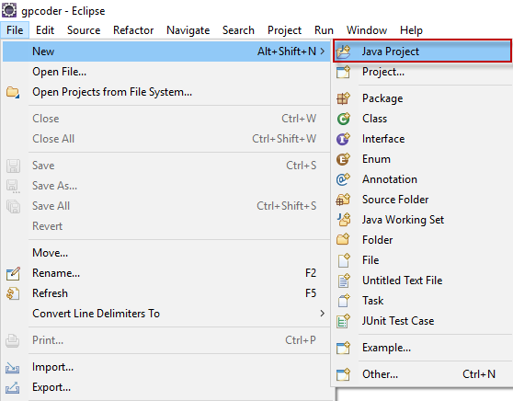Click the Refresh icon in File menu

(13, 293)
